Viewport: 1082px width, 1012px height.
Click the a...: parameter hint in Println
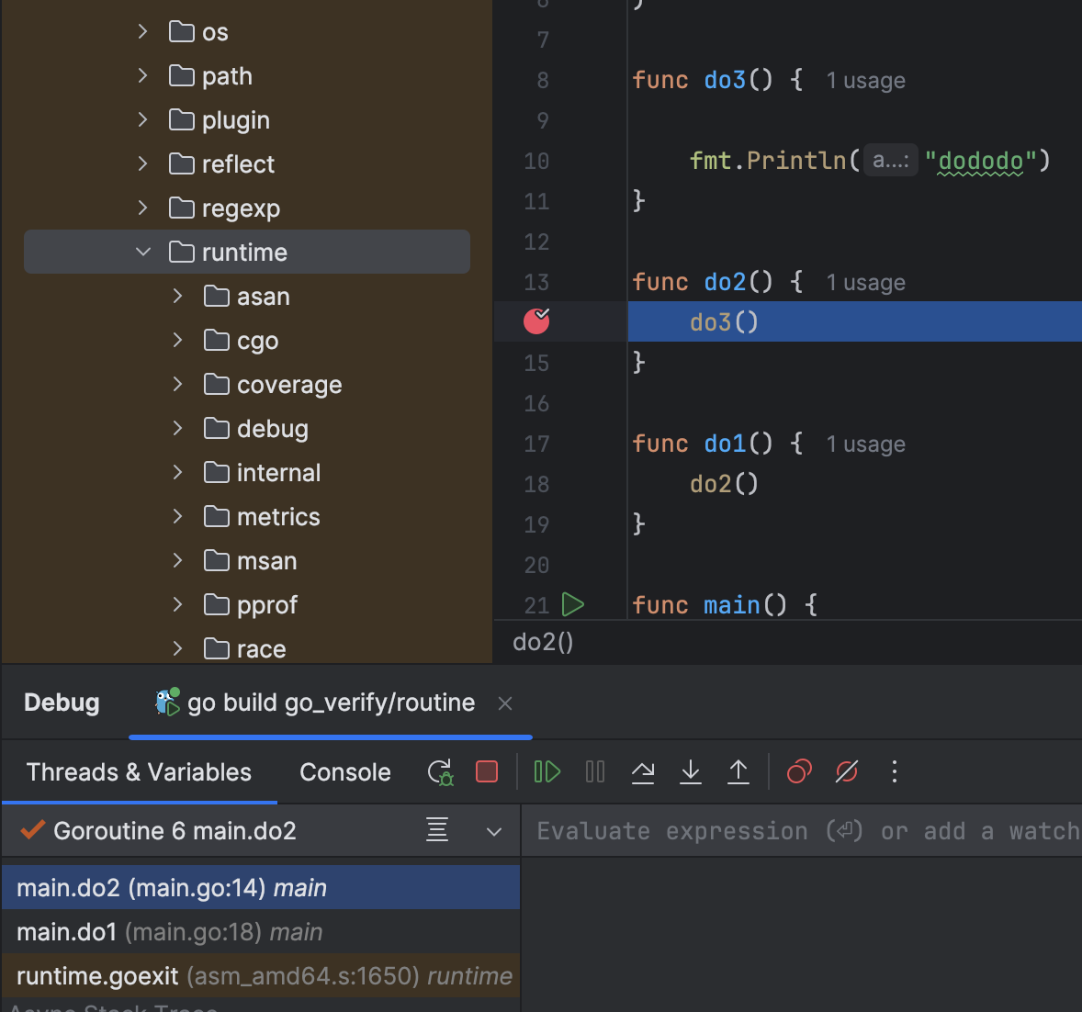tap(890, 160)
